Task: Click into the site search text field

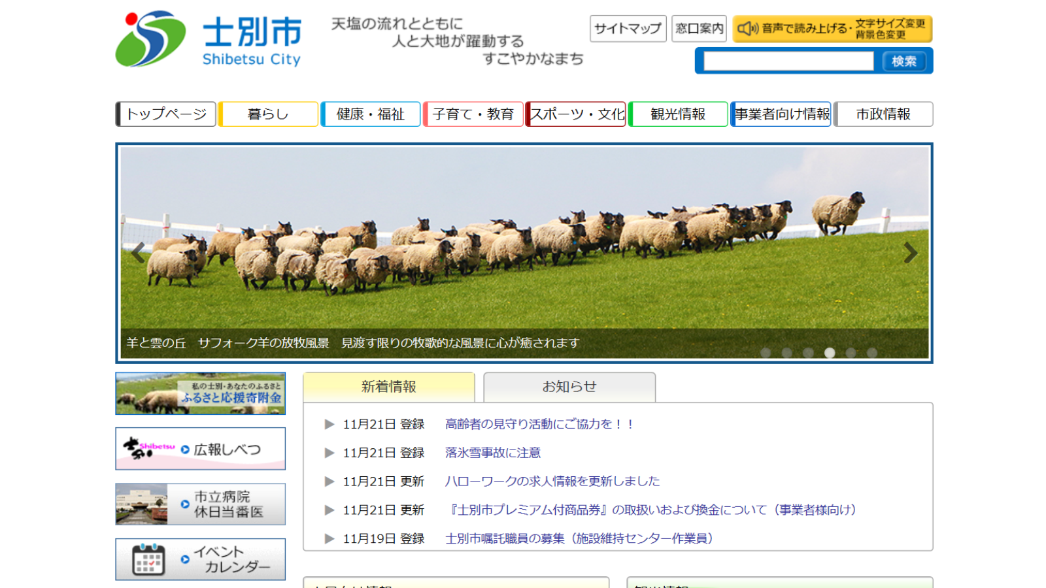Action: click(x=788, y=61)
